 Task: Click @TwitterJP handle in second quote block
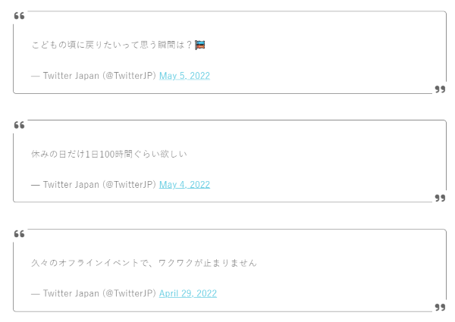coord(129,185)
